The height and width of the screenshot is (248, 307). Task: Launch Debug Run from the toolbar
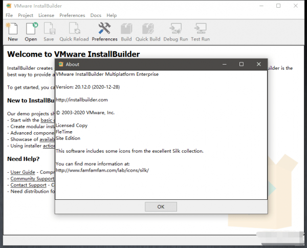175,31
